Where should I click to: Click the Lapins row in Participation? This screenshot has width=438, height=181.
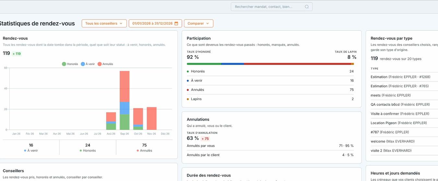click(270, 99)
